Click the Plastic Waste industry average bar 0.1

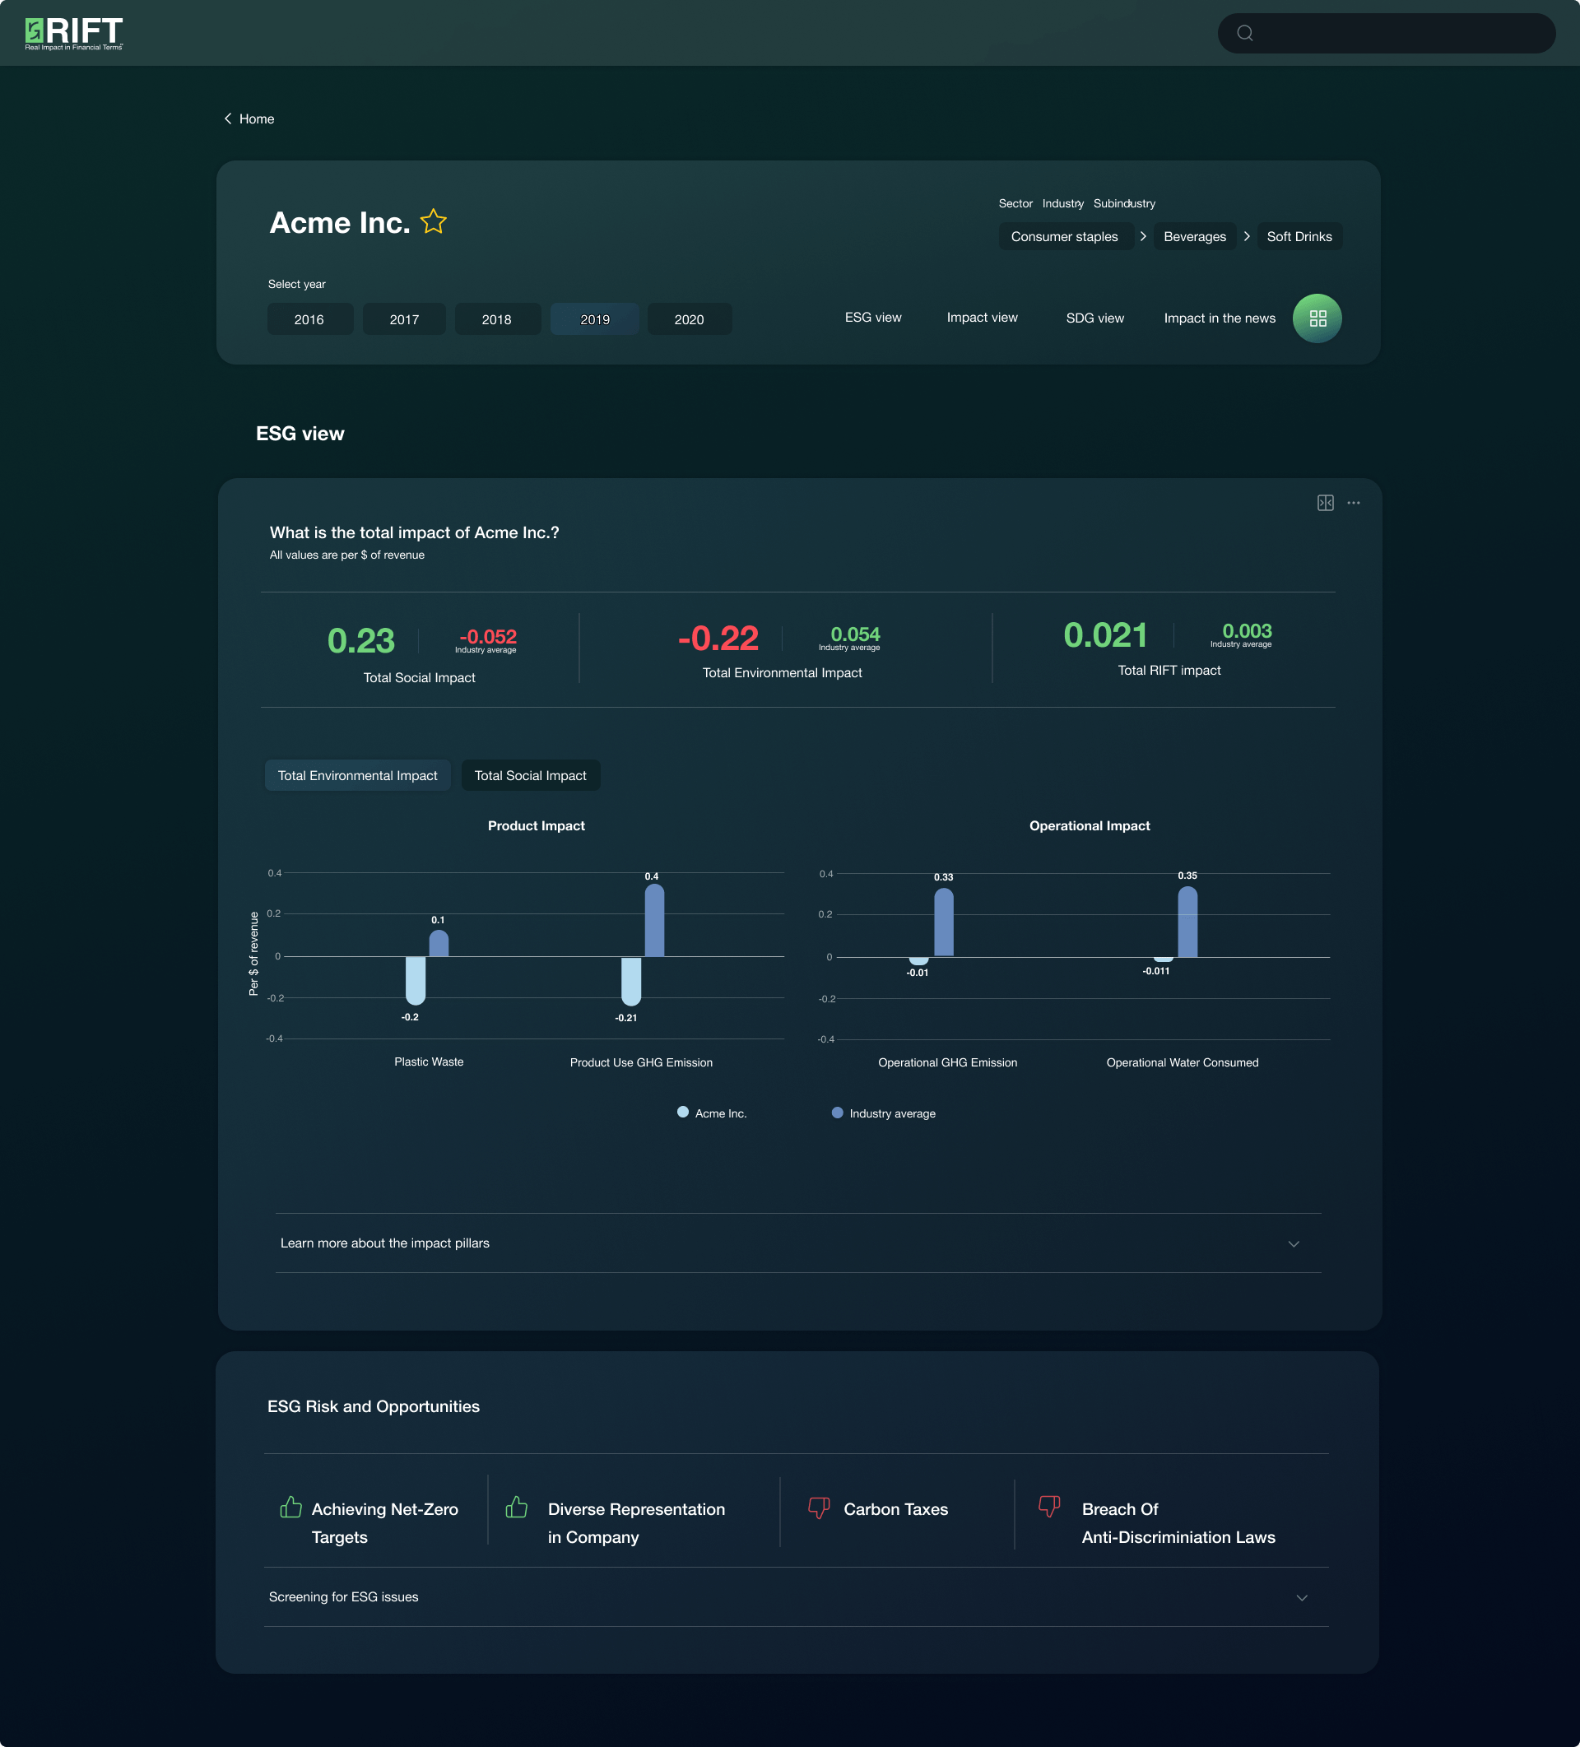coord(439,943)
